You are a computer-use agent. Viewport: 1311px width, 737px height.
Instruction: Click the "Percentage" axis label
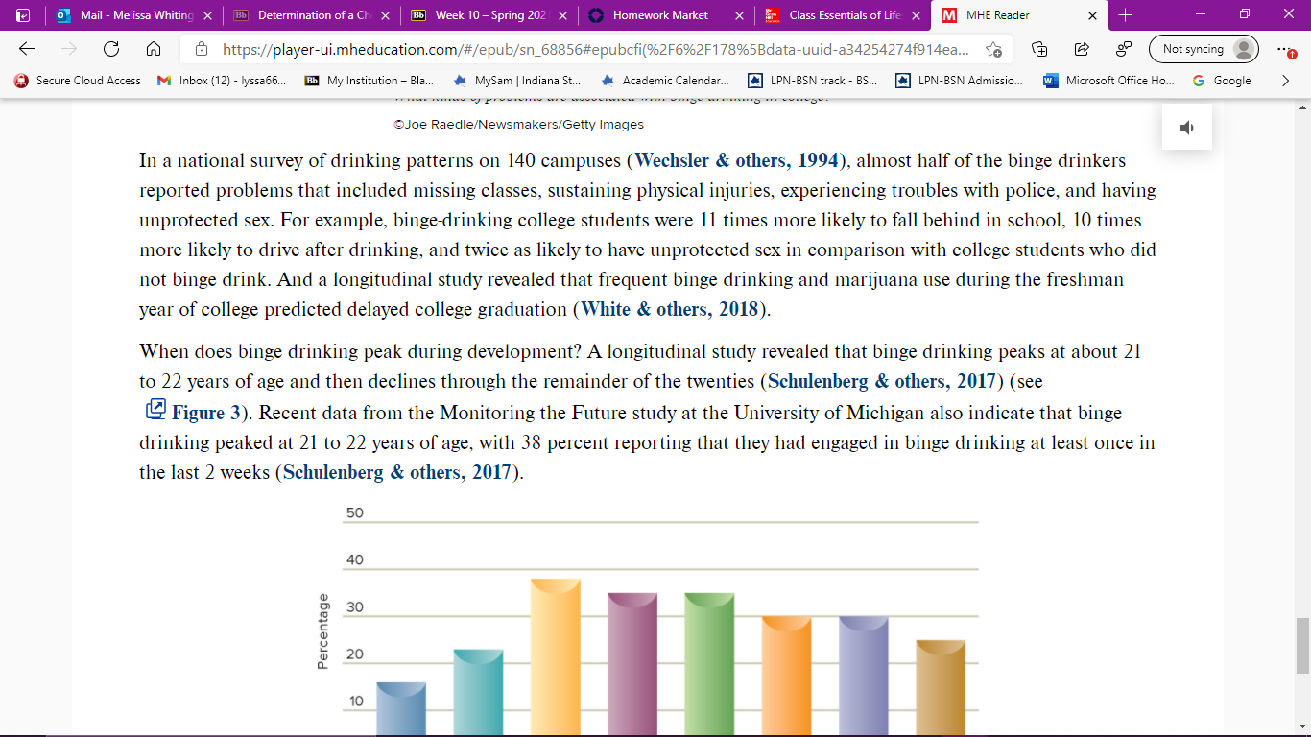pyautogui.click(x=323, y=631)
